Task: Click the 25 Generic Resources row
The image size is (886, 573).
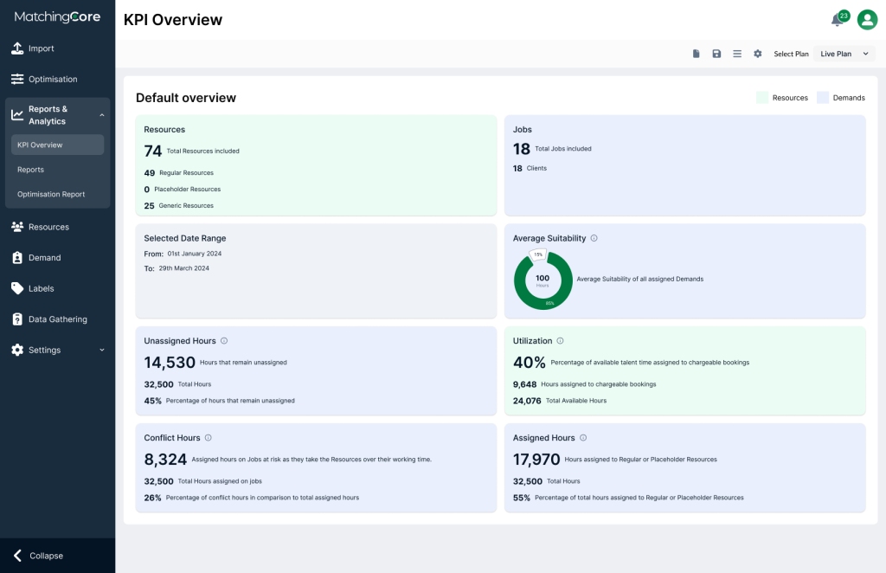Action: pos(178,206)
